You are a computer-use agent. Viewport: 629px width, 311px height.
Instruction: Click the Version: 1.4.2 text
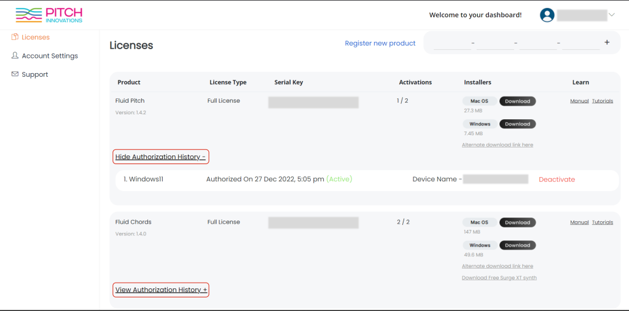[131, 112]
